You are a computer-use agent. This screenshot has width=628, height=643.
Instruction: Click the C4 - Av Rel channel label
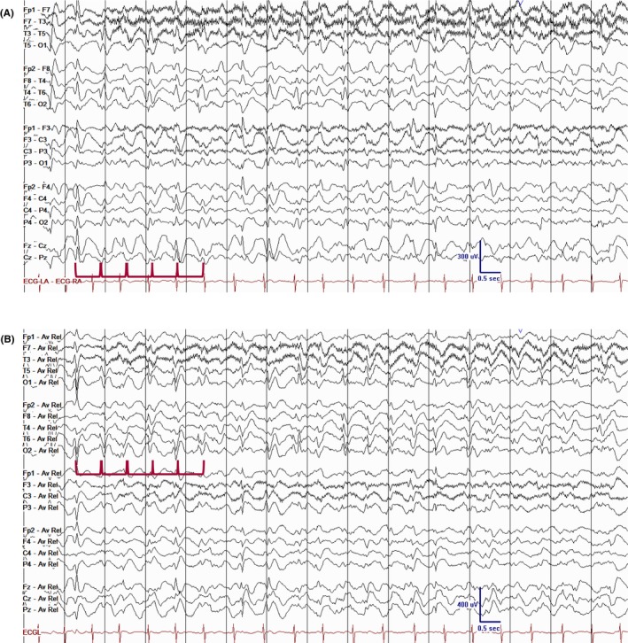click(x=41, y=553)
